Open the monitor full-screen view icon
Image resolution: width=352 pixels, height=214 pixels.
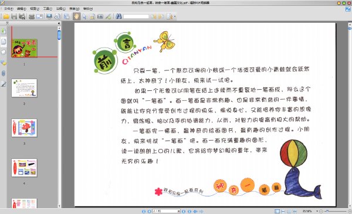(x=49, y=16)
